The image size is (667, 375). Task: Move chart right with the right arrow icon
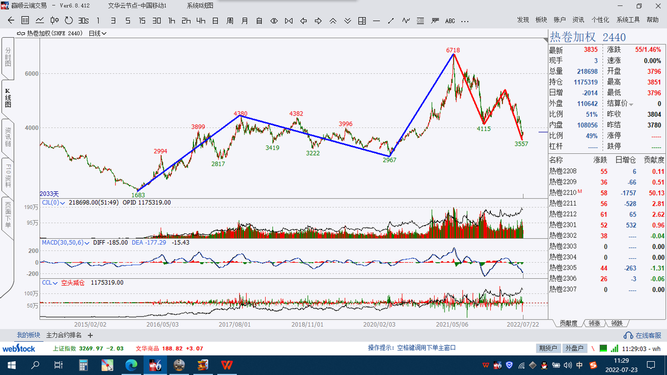coord(318,20)
